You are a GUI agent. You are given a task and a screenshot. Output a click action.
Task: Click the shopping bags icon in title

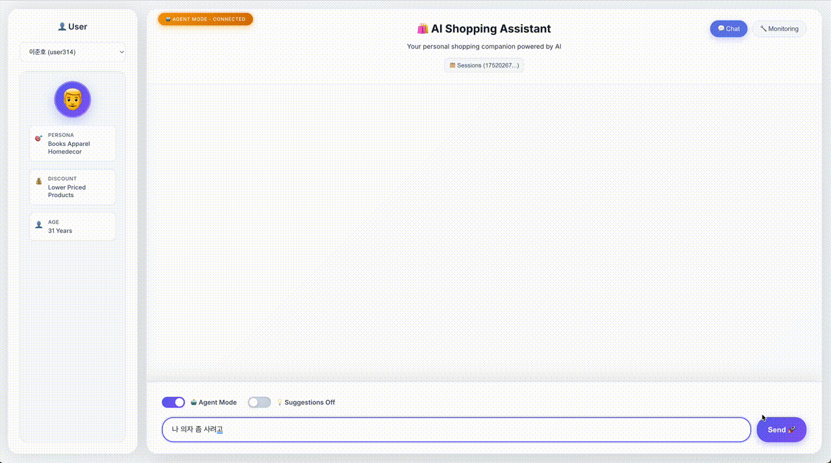423,29
